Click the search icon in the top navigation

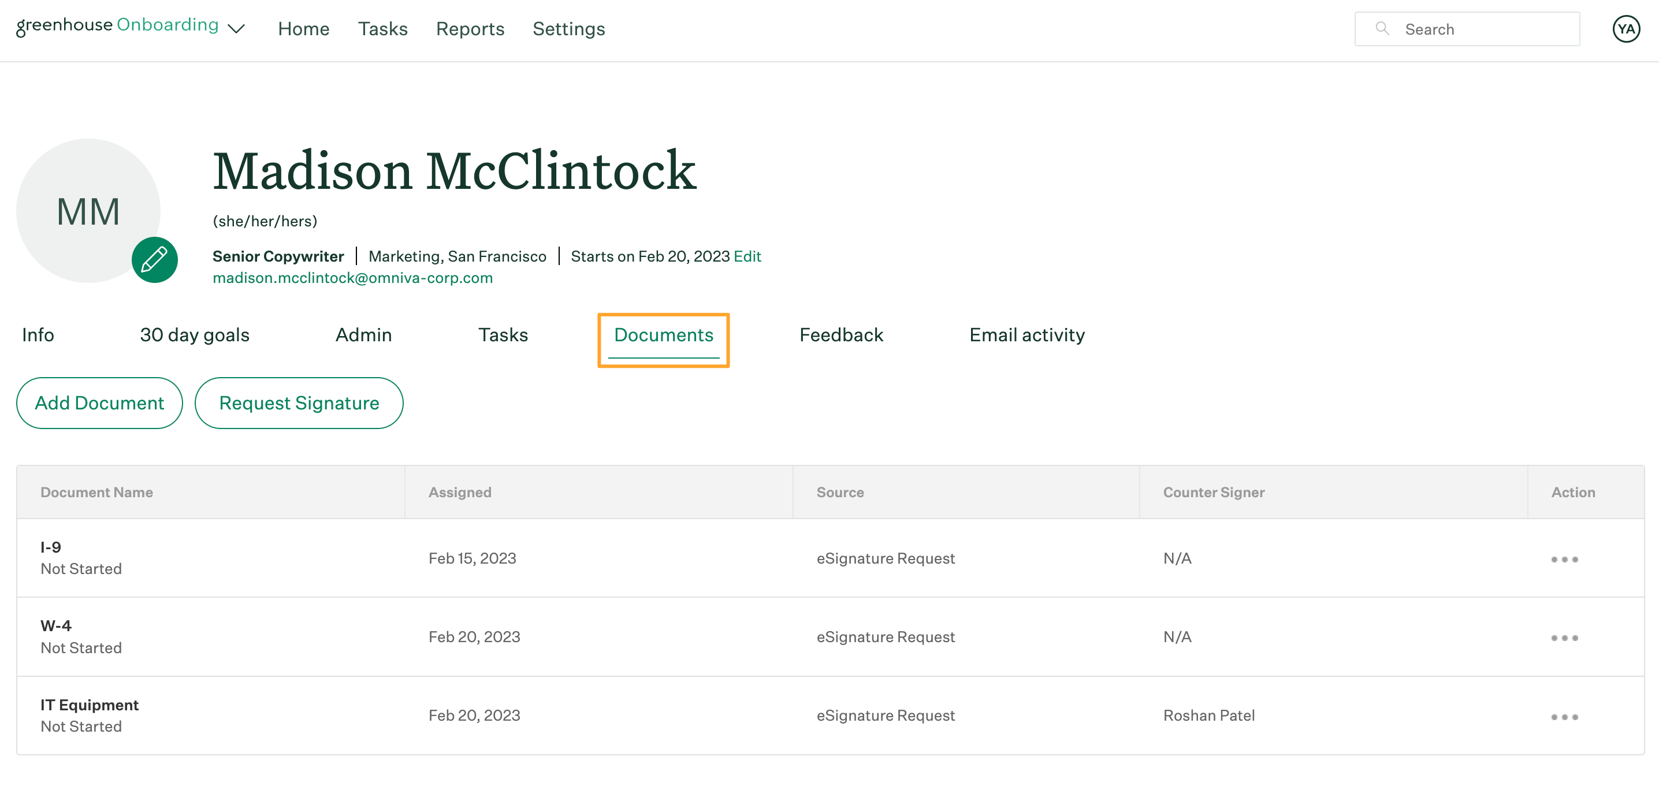(1383, 28)
